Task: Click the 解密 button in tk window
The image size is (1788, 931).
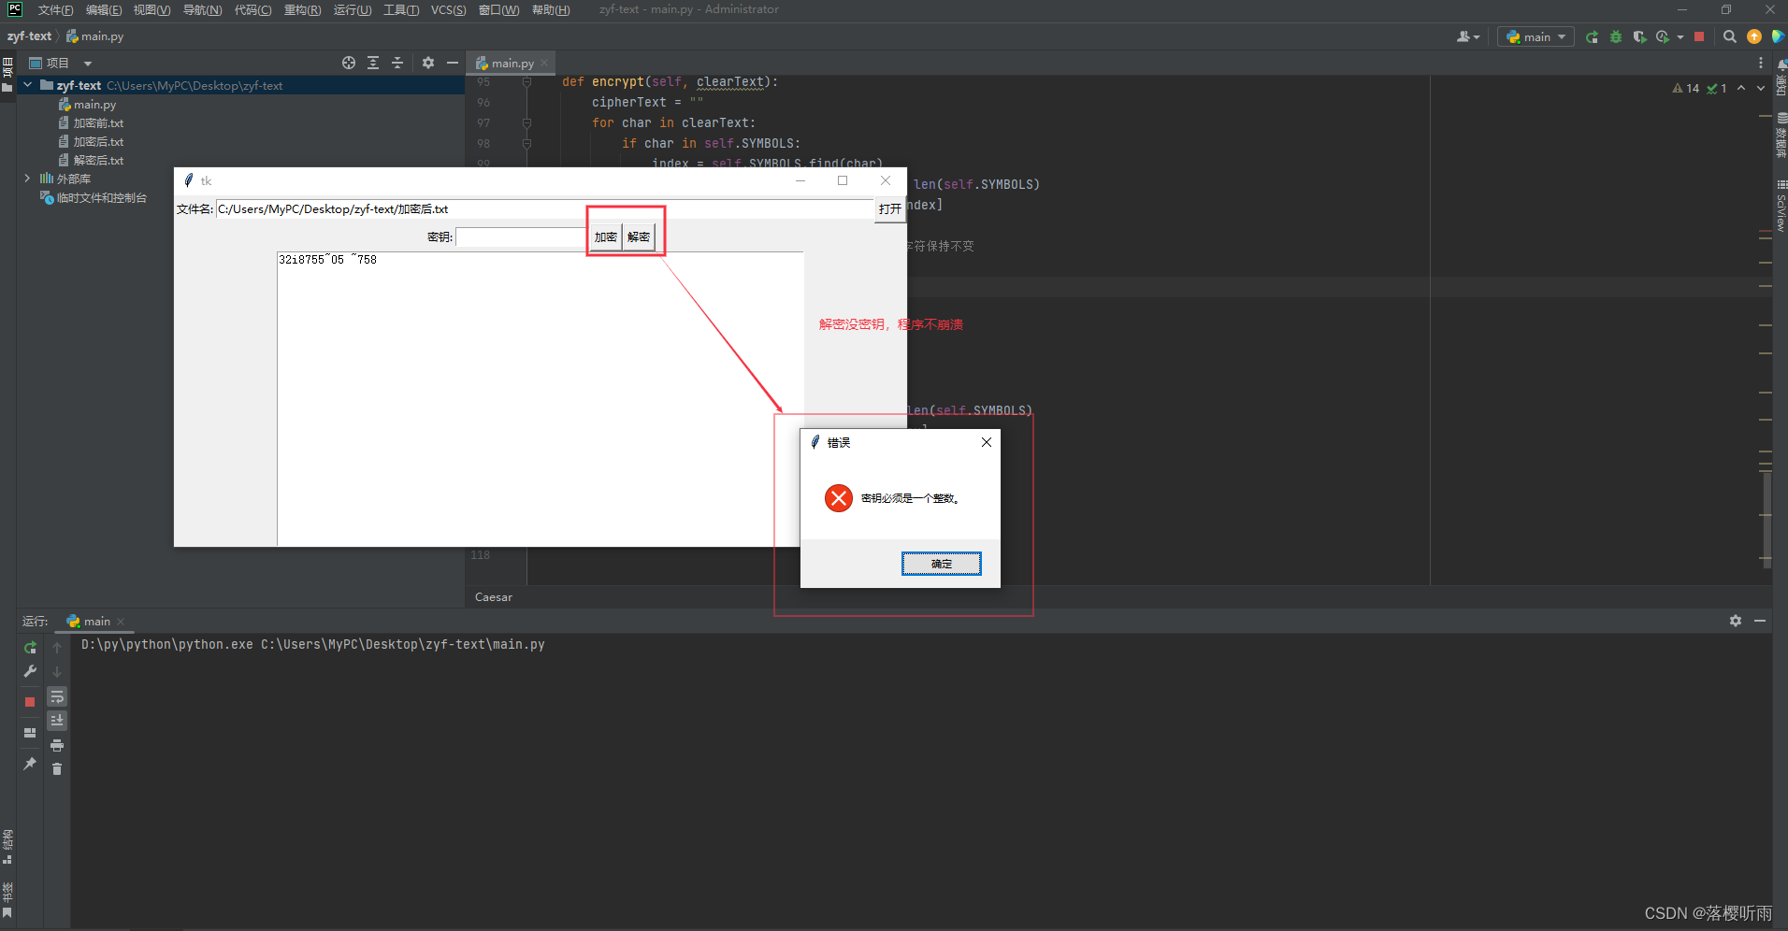Action: tap(639, 237)
